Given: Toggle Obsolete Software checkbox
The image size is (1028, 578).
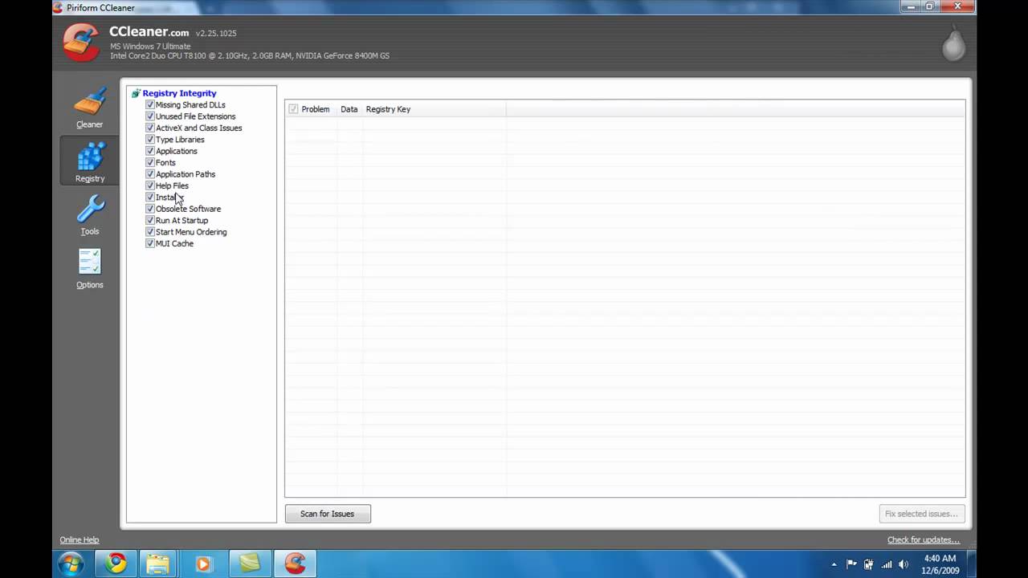Looking at the screenshot, I should 150,209.
